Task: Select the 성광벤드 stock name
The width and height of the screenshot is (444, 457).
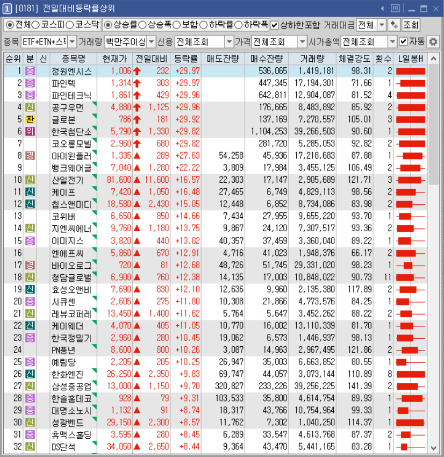Action: [67, 423]
